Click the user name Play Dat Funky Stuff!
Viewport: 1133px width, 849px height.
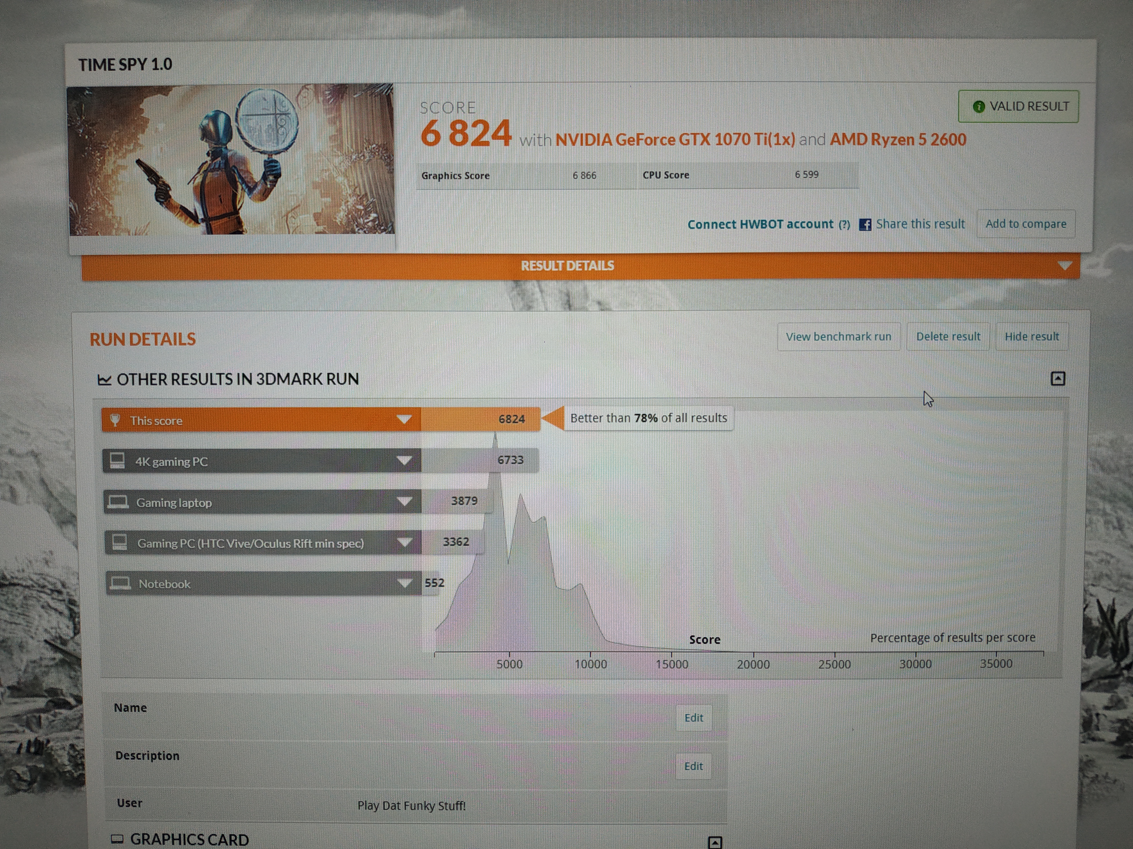click(411, 805)
